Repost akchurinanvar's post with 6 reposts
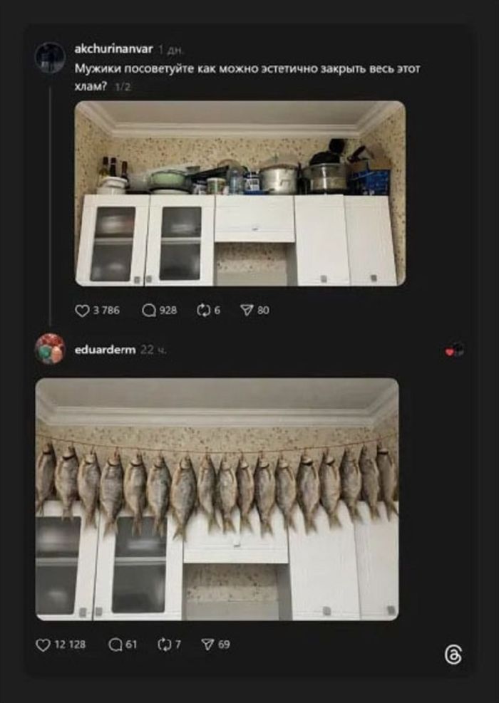The image size is (499, 703). pos(203,311)
